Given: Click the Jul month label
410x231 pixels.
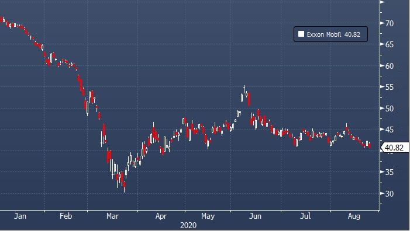Looking at the screenshot, I should pos(305,216).
